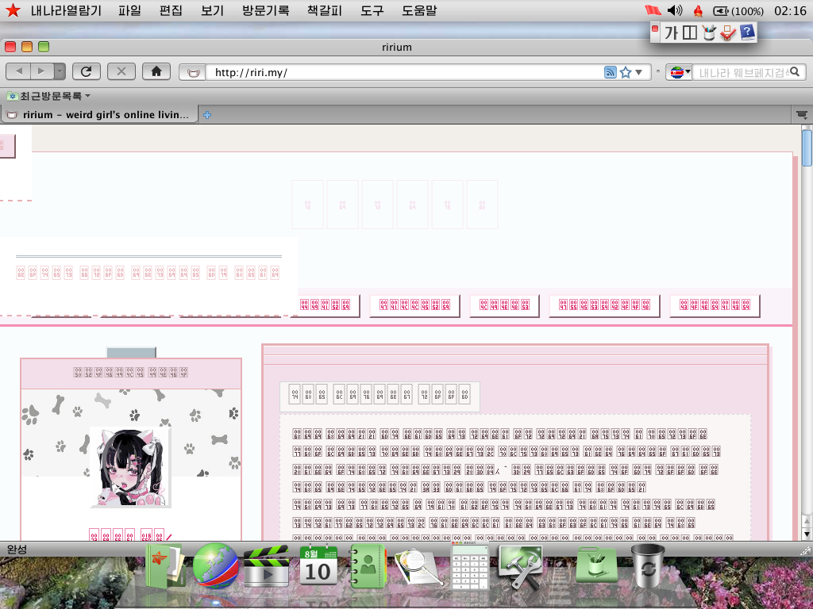Open the green address book contacts icon

pyautogui.click(x=368, y=566)
